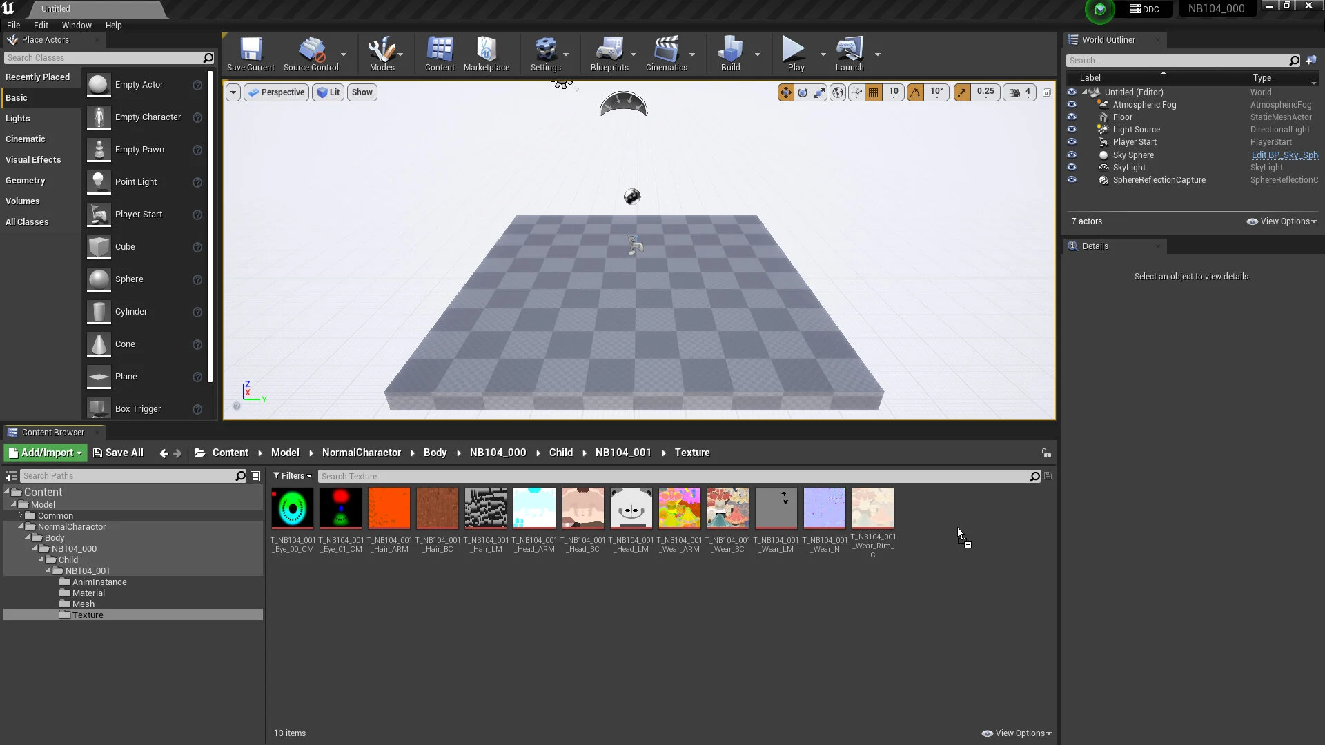Toggle scale snapping in viewport
The height and width of the screenshot is (745, 1325).
coord(962,92)
